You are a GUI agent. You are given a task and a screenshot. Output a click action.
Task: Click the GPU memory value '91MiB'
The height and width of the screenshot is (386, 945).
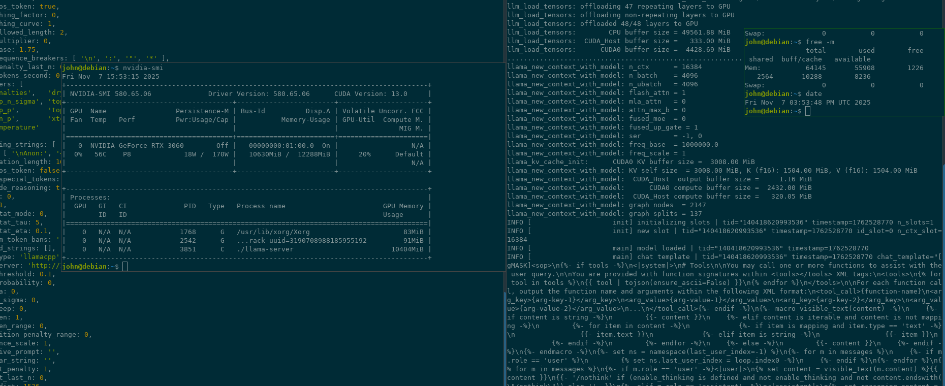pyautogui.click(x=414, y=241)
